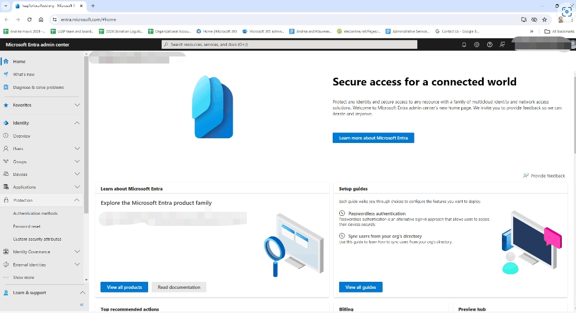
Task: Select the Protection lock icon
Action: pyautogui.click(x=6, y=200)
